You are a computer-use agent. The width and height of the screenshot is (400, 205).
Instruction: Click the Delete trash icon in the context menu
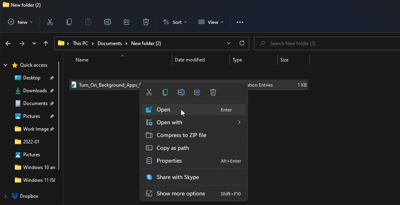point(213,92)
